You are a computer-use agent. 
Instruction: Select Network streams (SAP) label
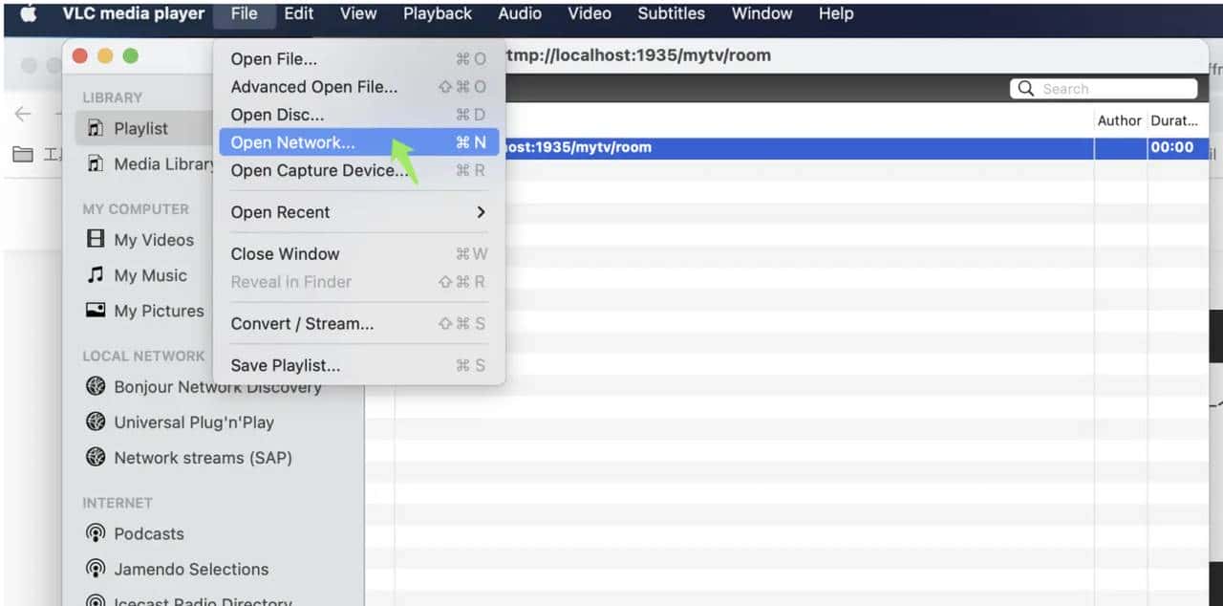203,458
